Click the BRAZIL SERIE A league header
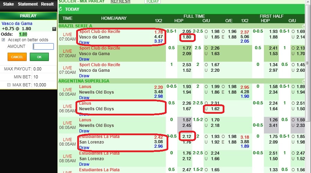 (x=75, y=26)
